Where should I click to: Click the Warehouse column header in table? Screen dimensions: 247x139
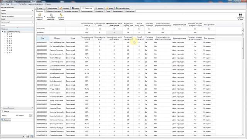click(x=73, y=38)
